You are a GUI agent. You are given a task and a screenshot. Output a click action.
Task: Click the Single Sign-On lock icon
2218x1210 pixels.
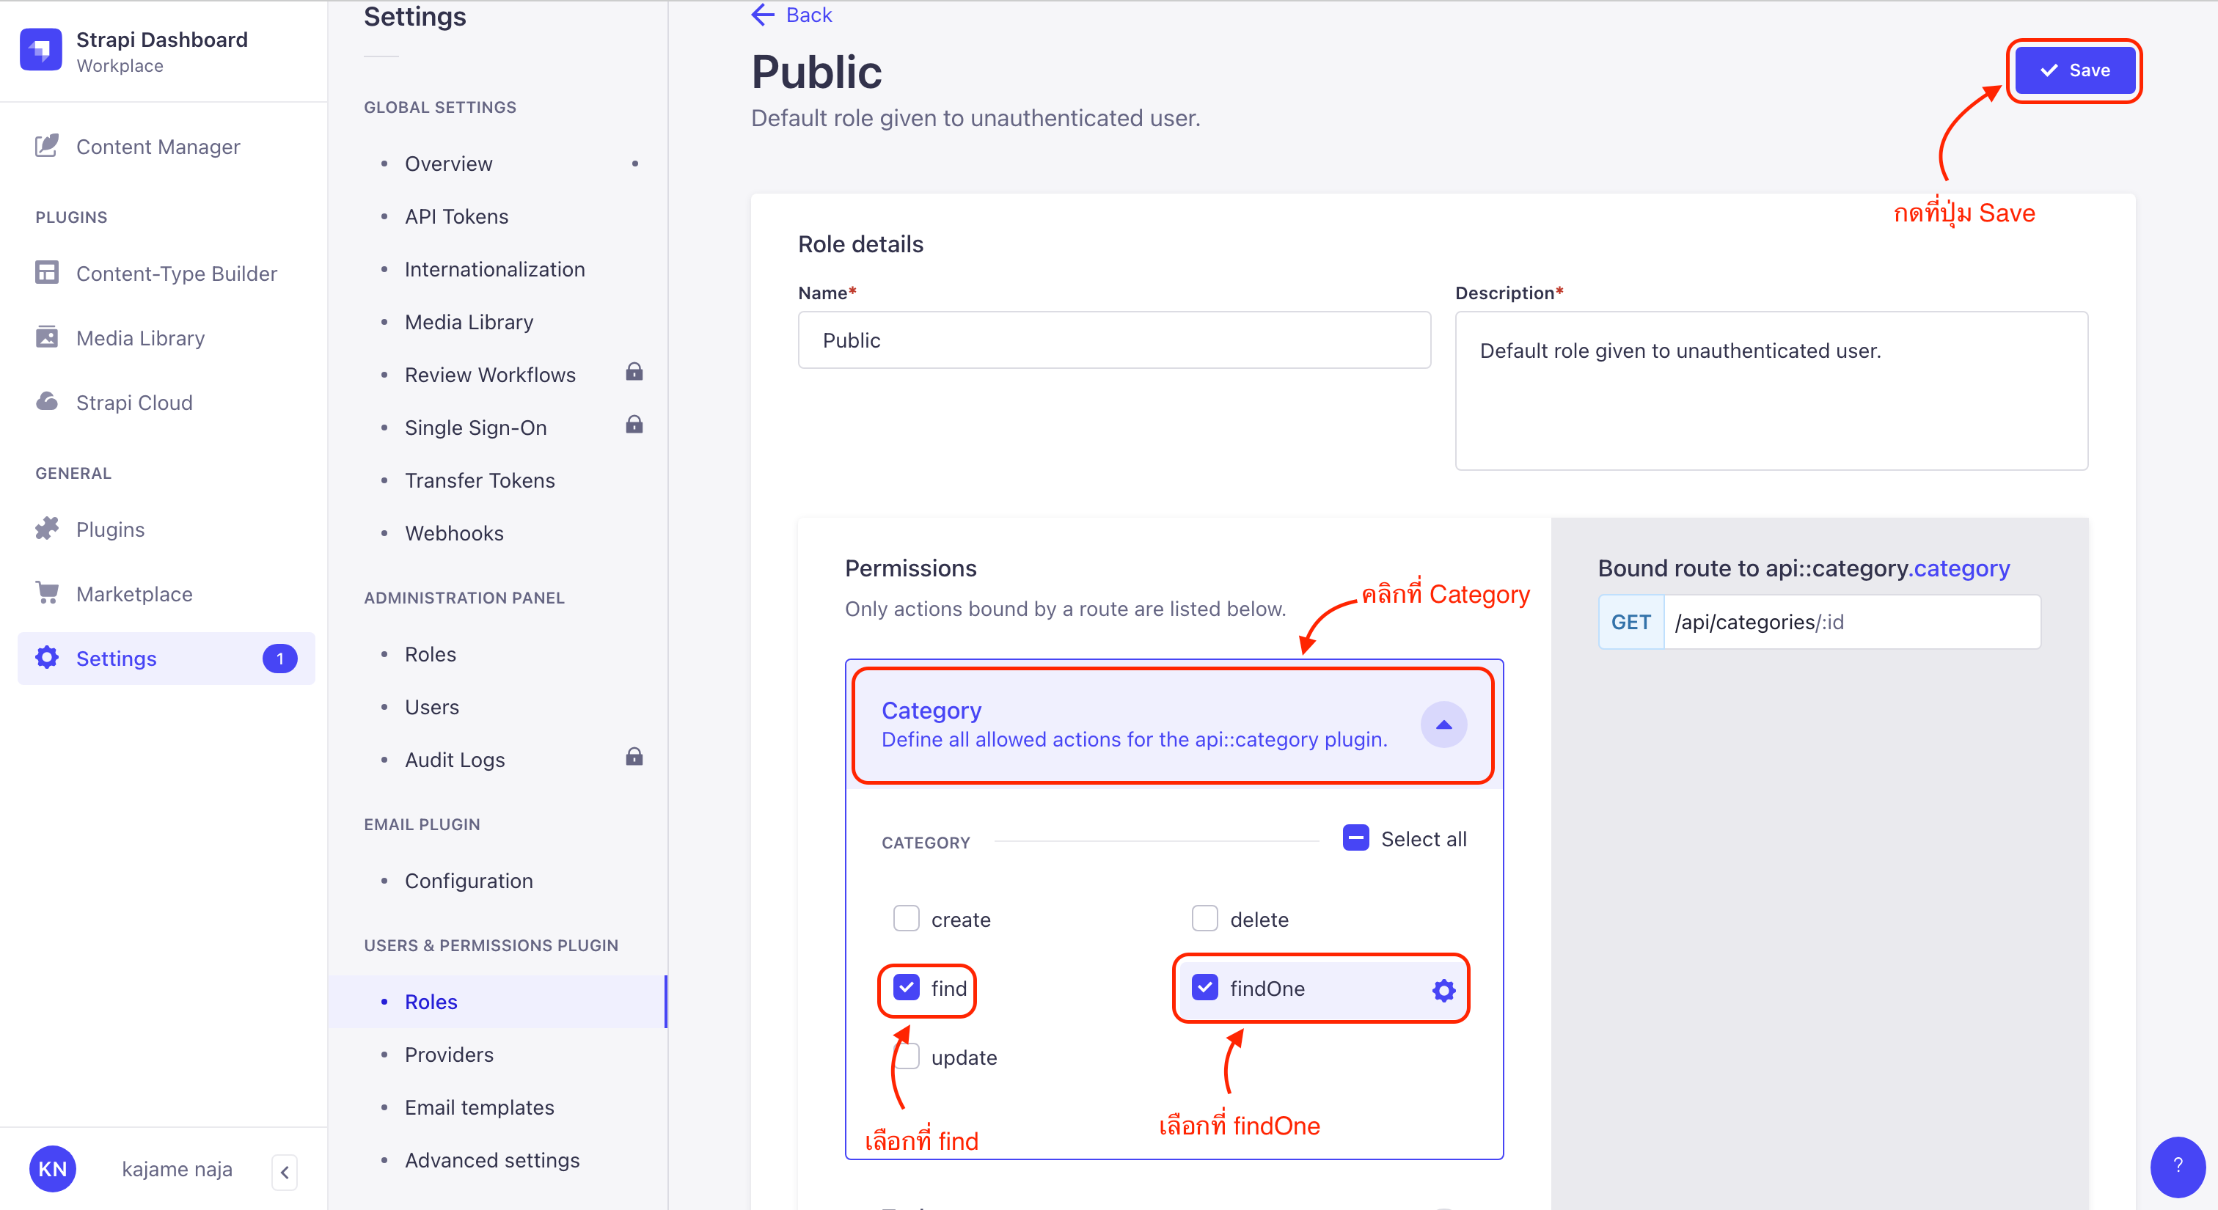tap(634, 425)
